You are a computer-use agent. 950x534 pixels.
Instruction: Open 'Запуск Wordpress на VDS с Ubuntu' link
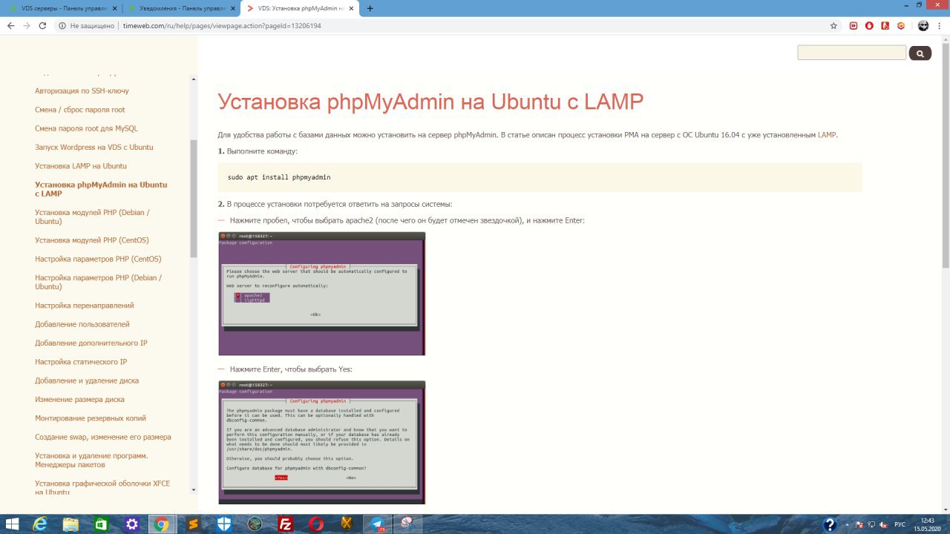point(94,147)
